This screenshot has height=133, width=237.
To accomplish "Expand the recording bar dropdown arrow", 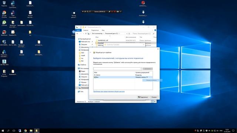I will (x=83, y=11).
